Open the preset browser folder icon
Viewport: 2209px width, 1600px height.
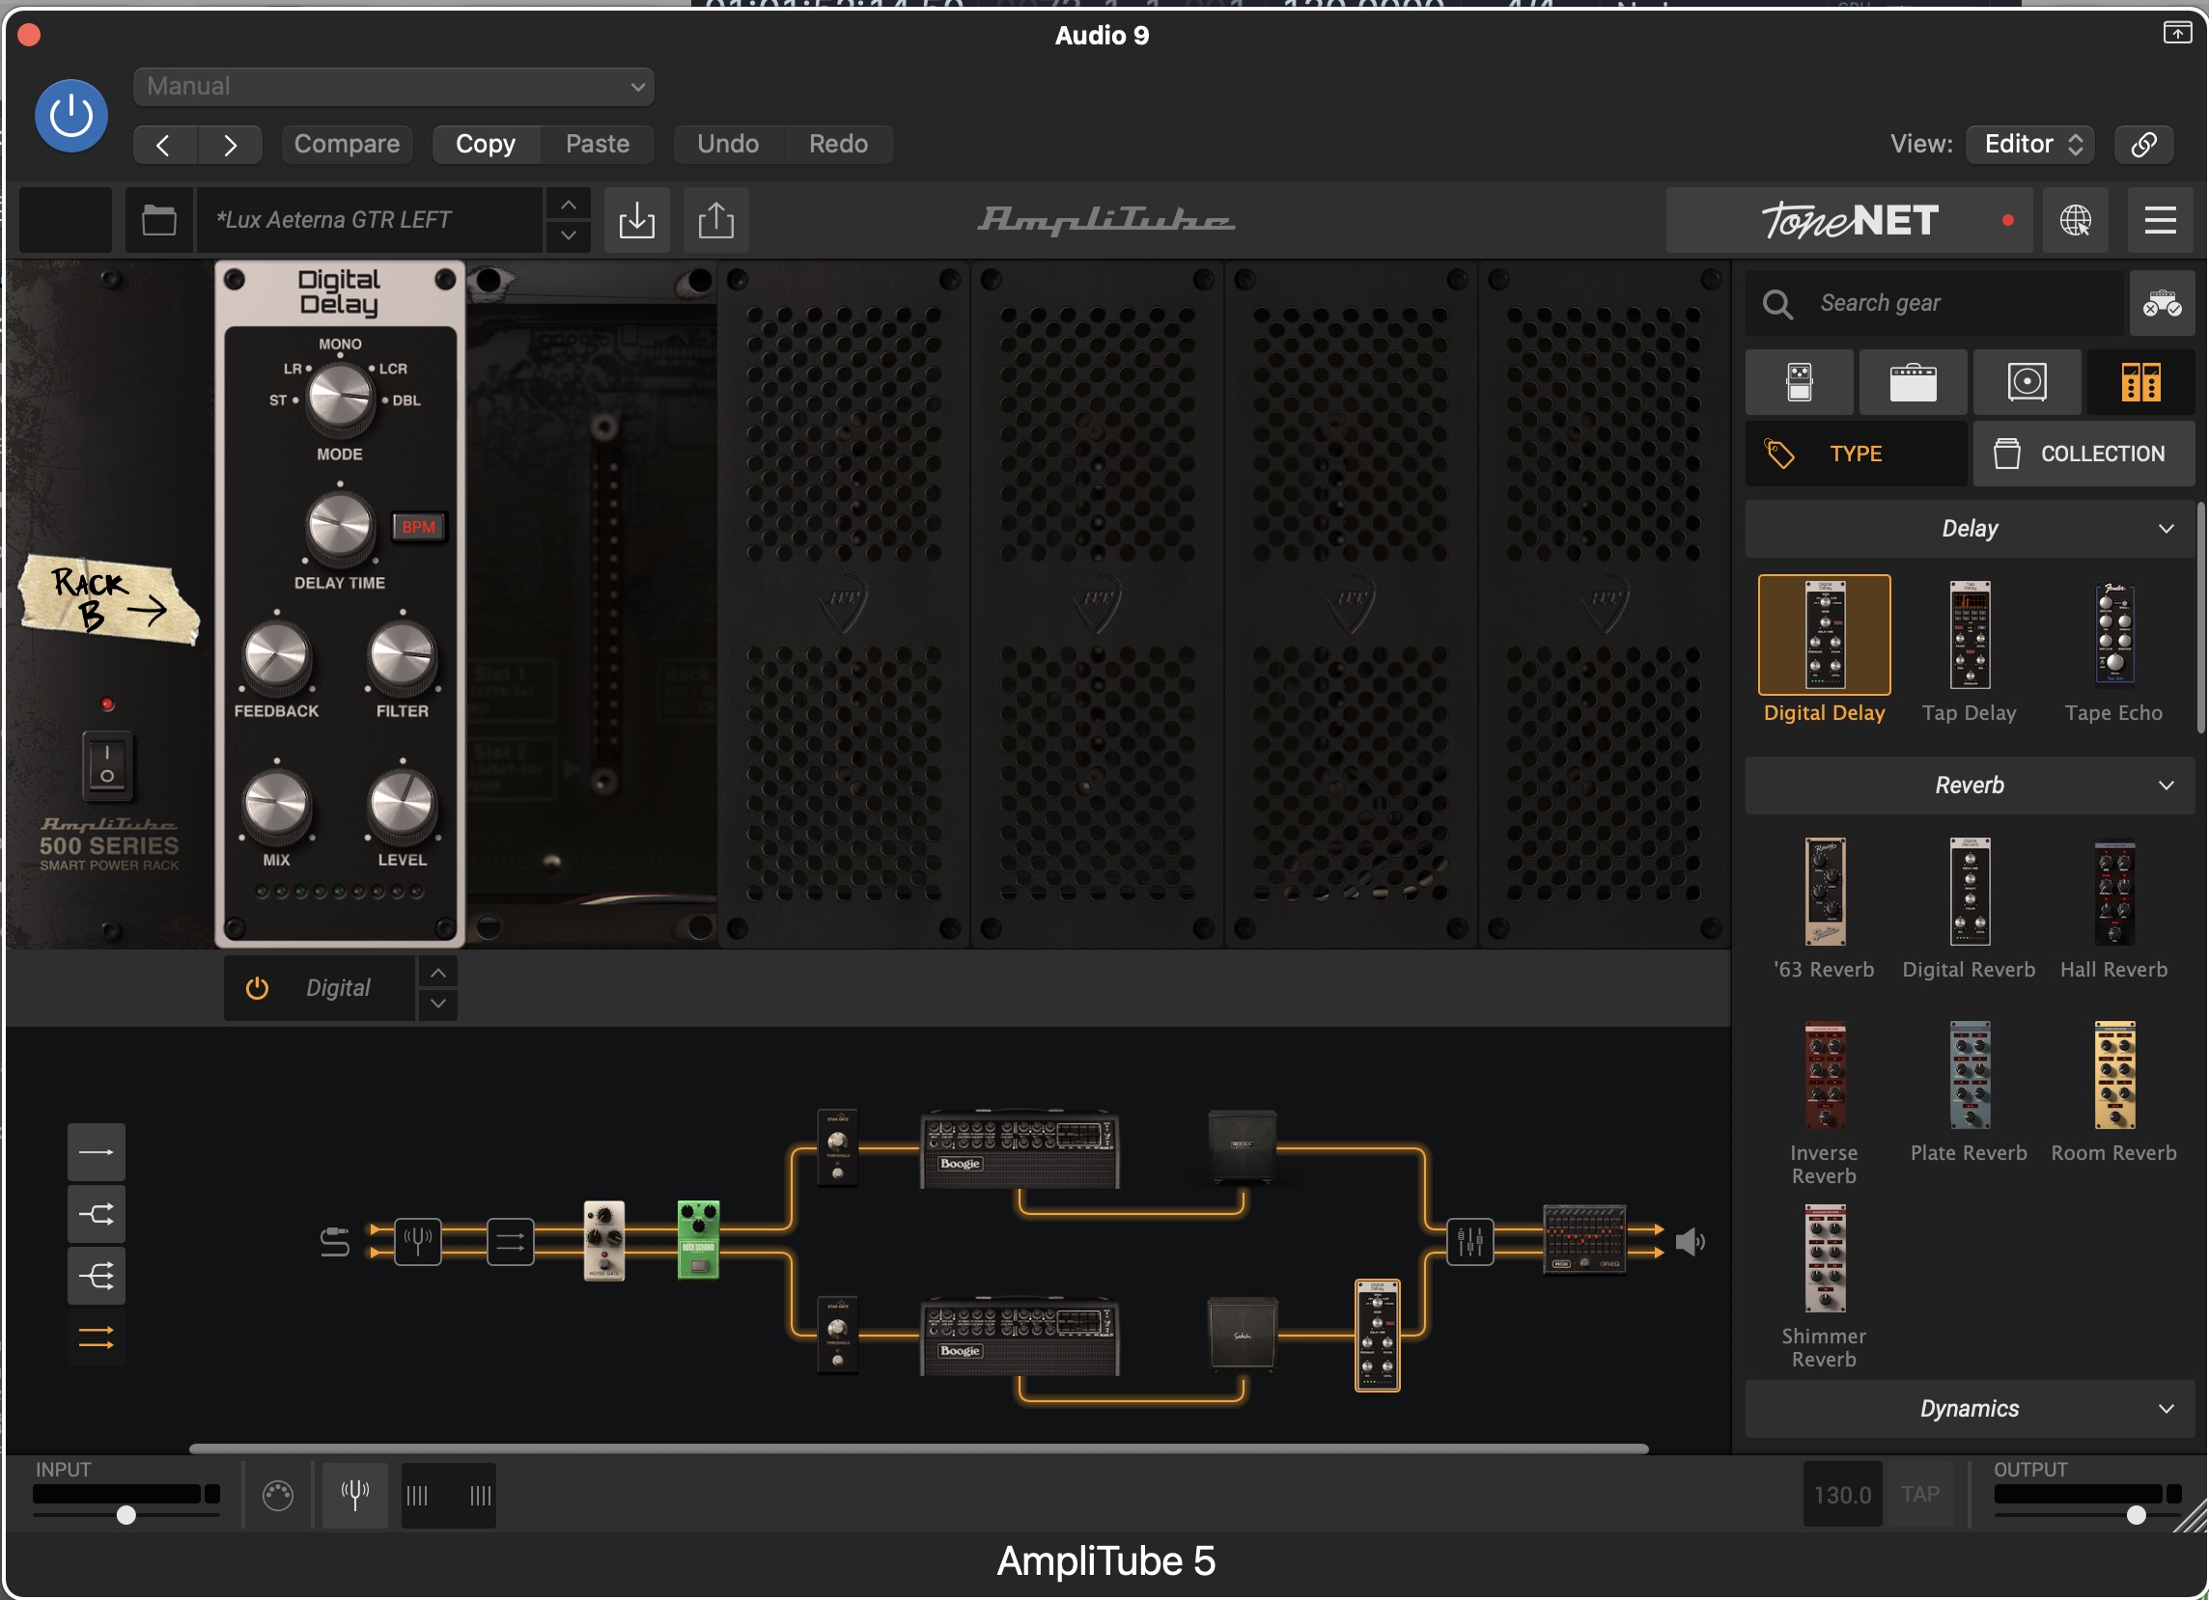pyautogui.click(x=158, y=220)
